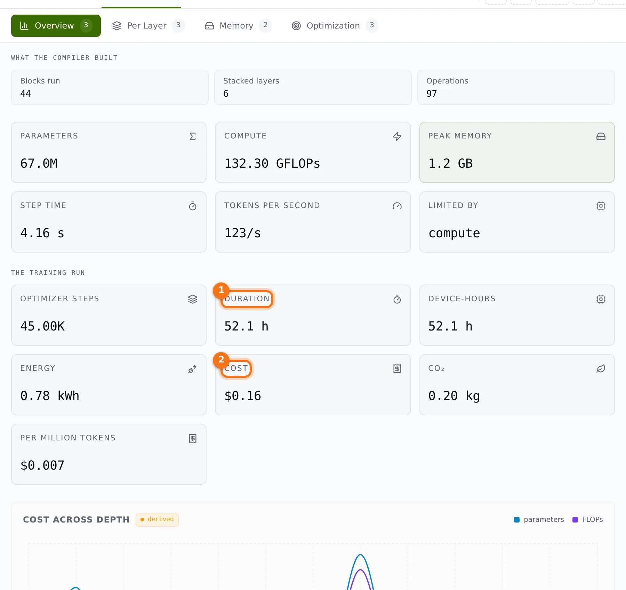This screenshot has height=590, width=626.
Task: Click the drive icon on Peak Memory card
Action: 601,136
